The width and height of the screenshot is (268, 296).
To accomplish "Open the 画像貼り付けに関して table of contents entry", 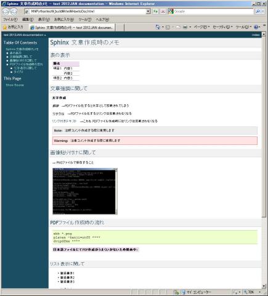I will coord(23,60).
